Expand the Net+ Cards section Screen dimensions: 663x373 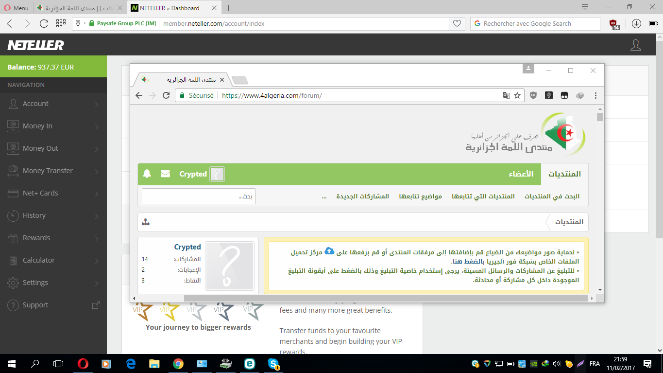point(53,193)
